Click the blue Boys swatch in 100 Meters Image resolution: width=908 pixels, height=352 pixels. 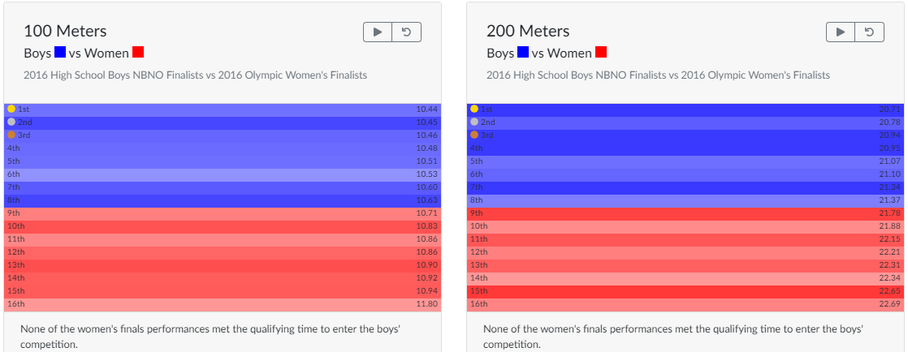pos(60,53)
